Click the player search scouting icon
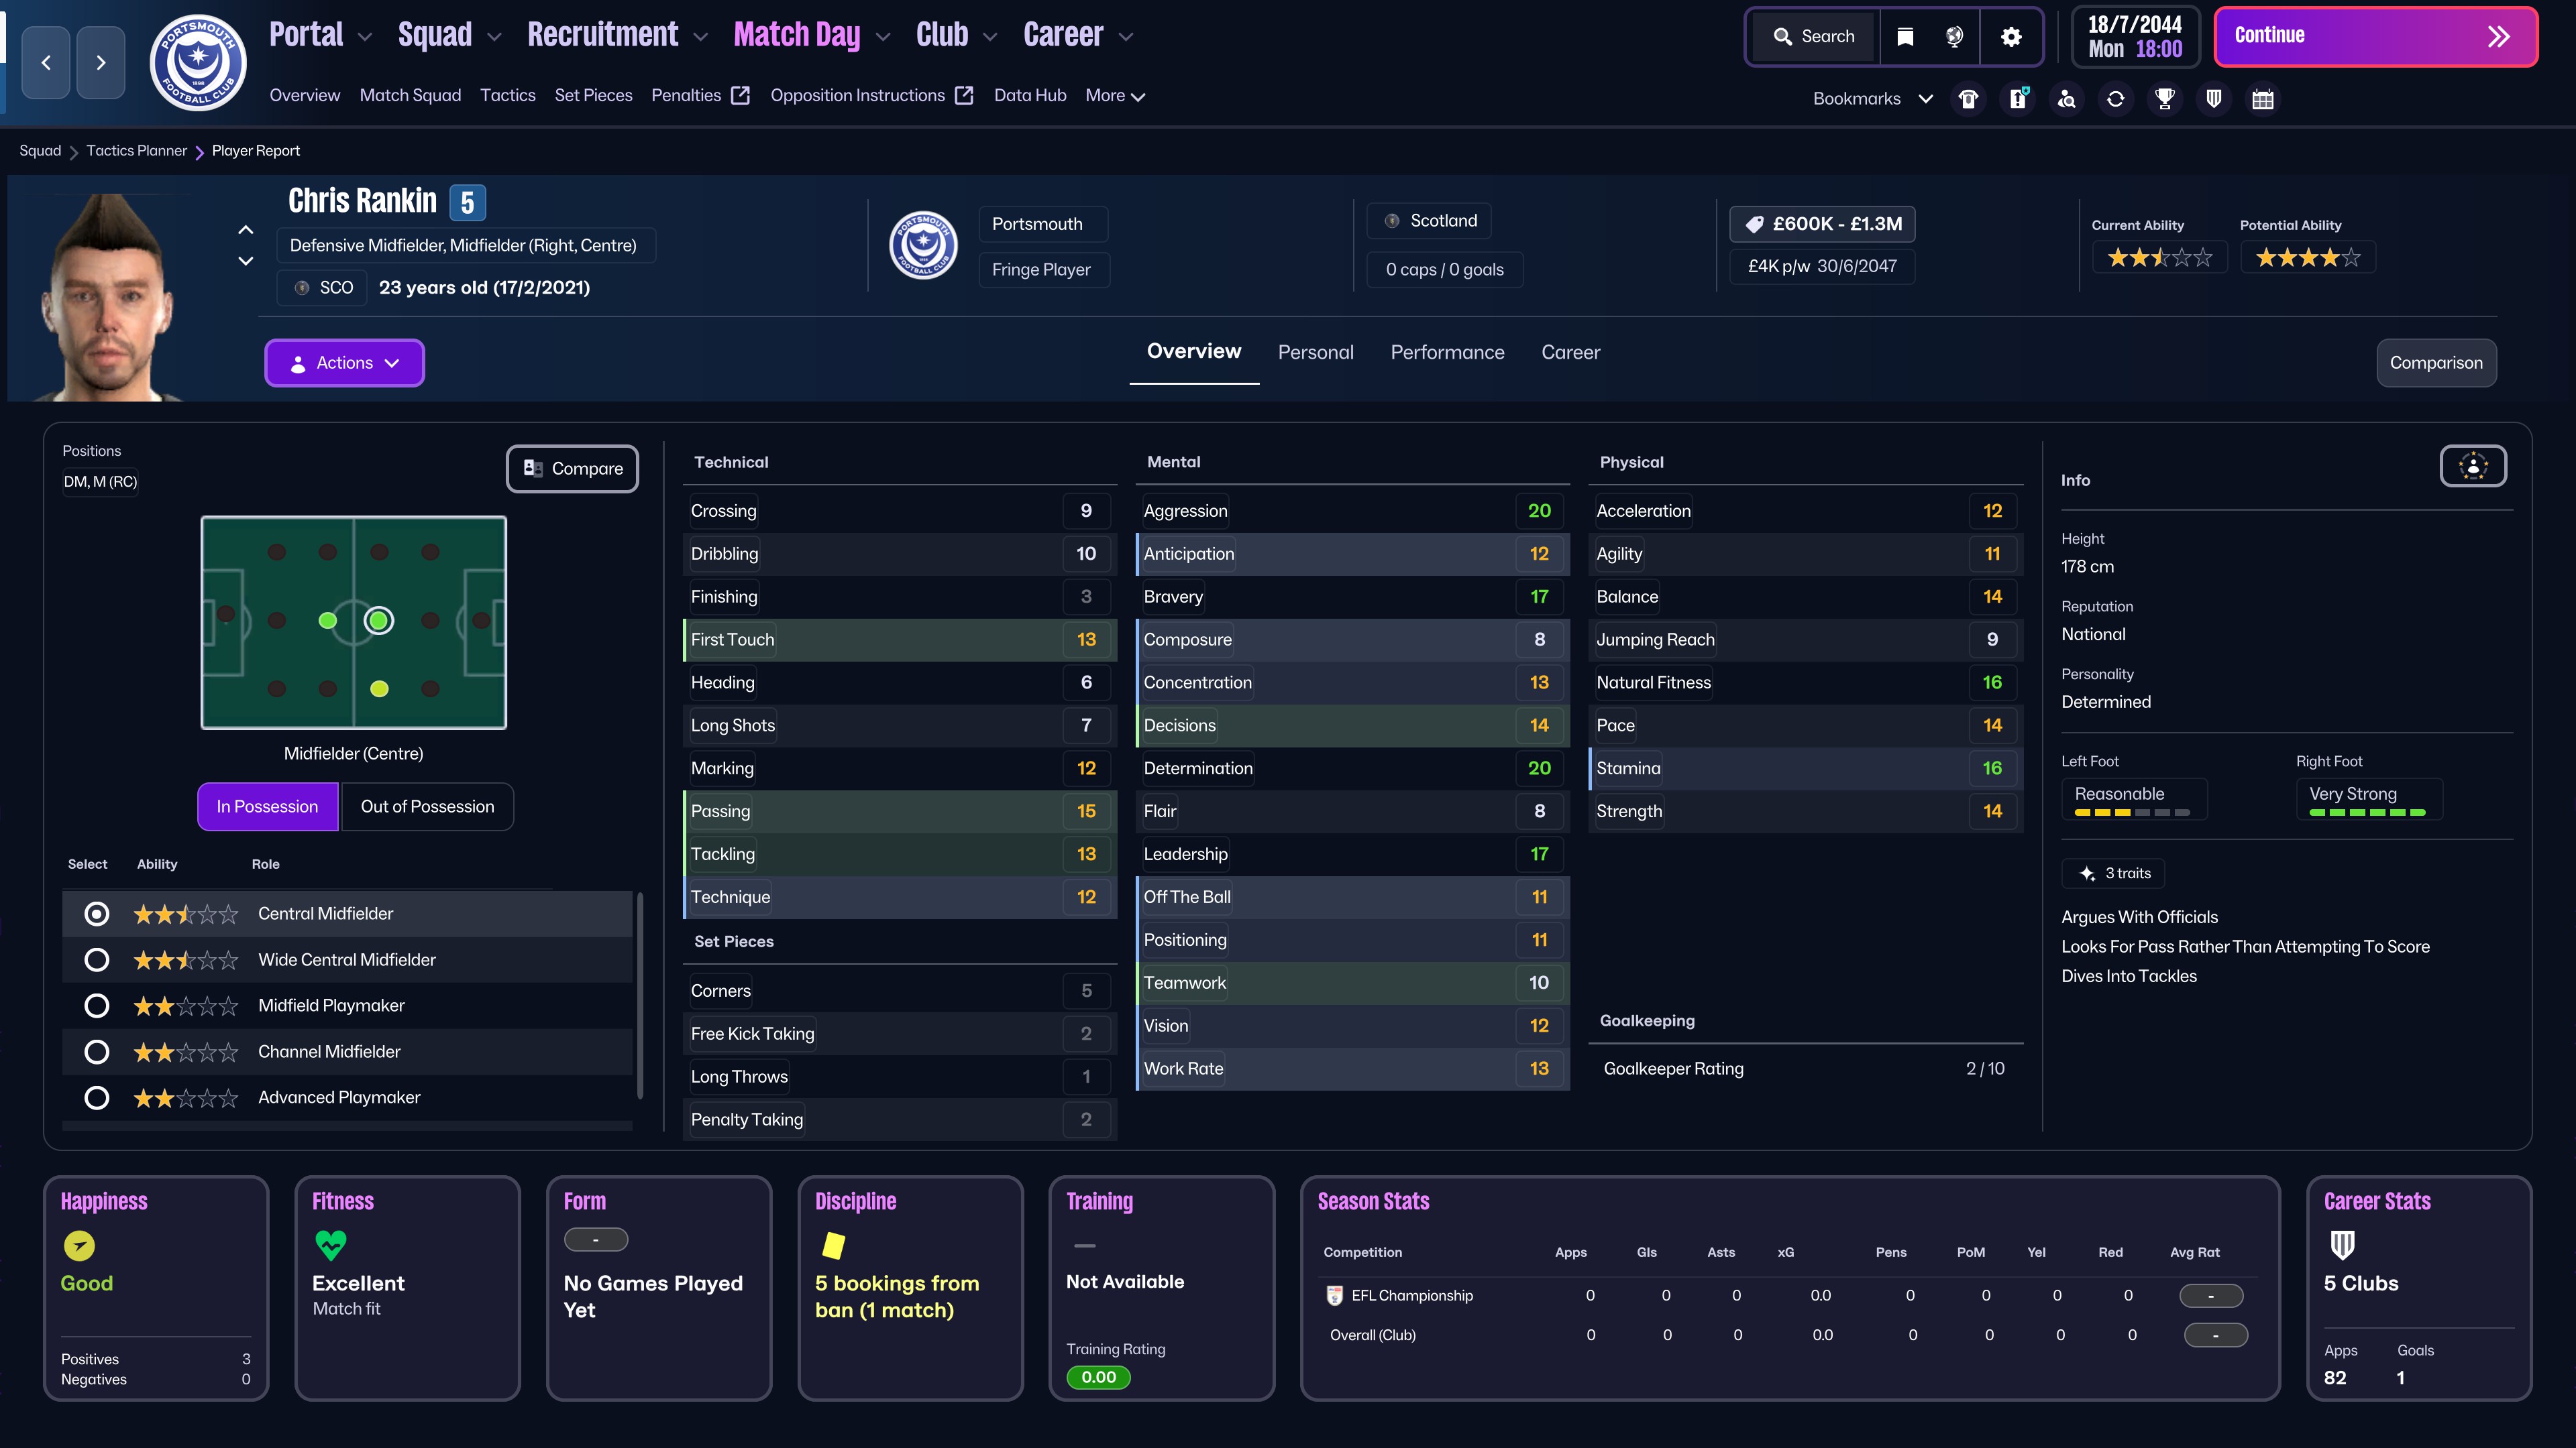This screenshot has height=1448, width=2576. click(x=2066, y=99)
